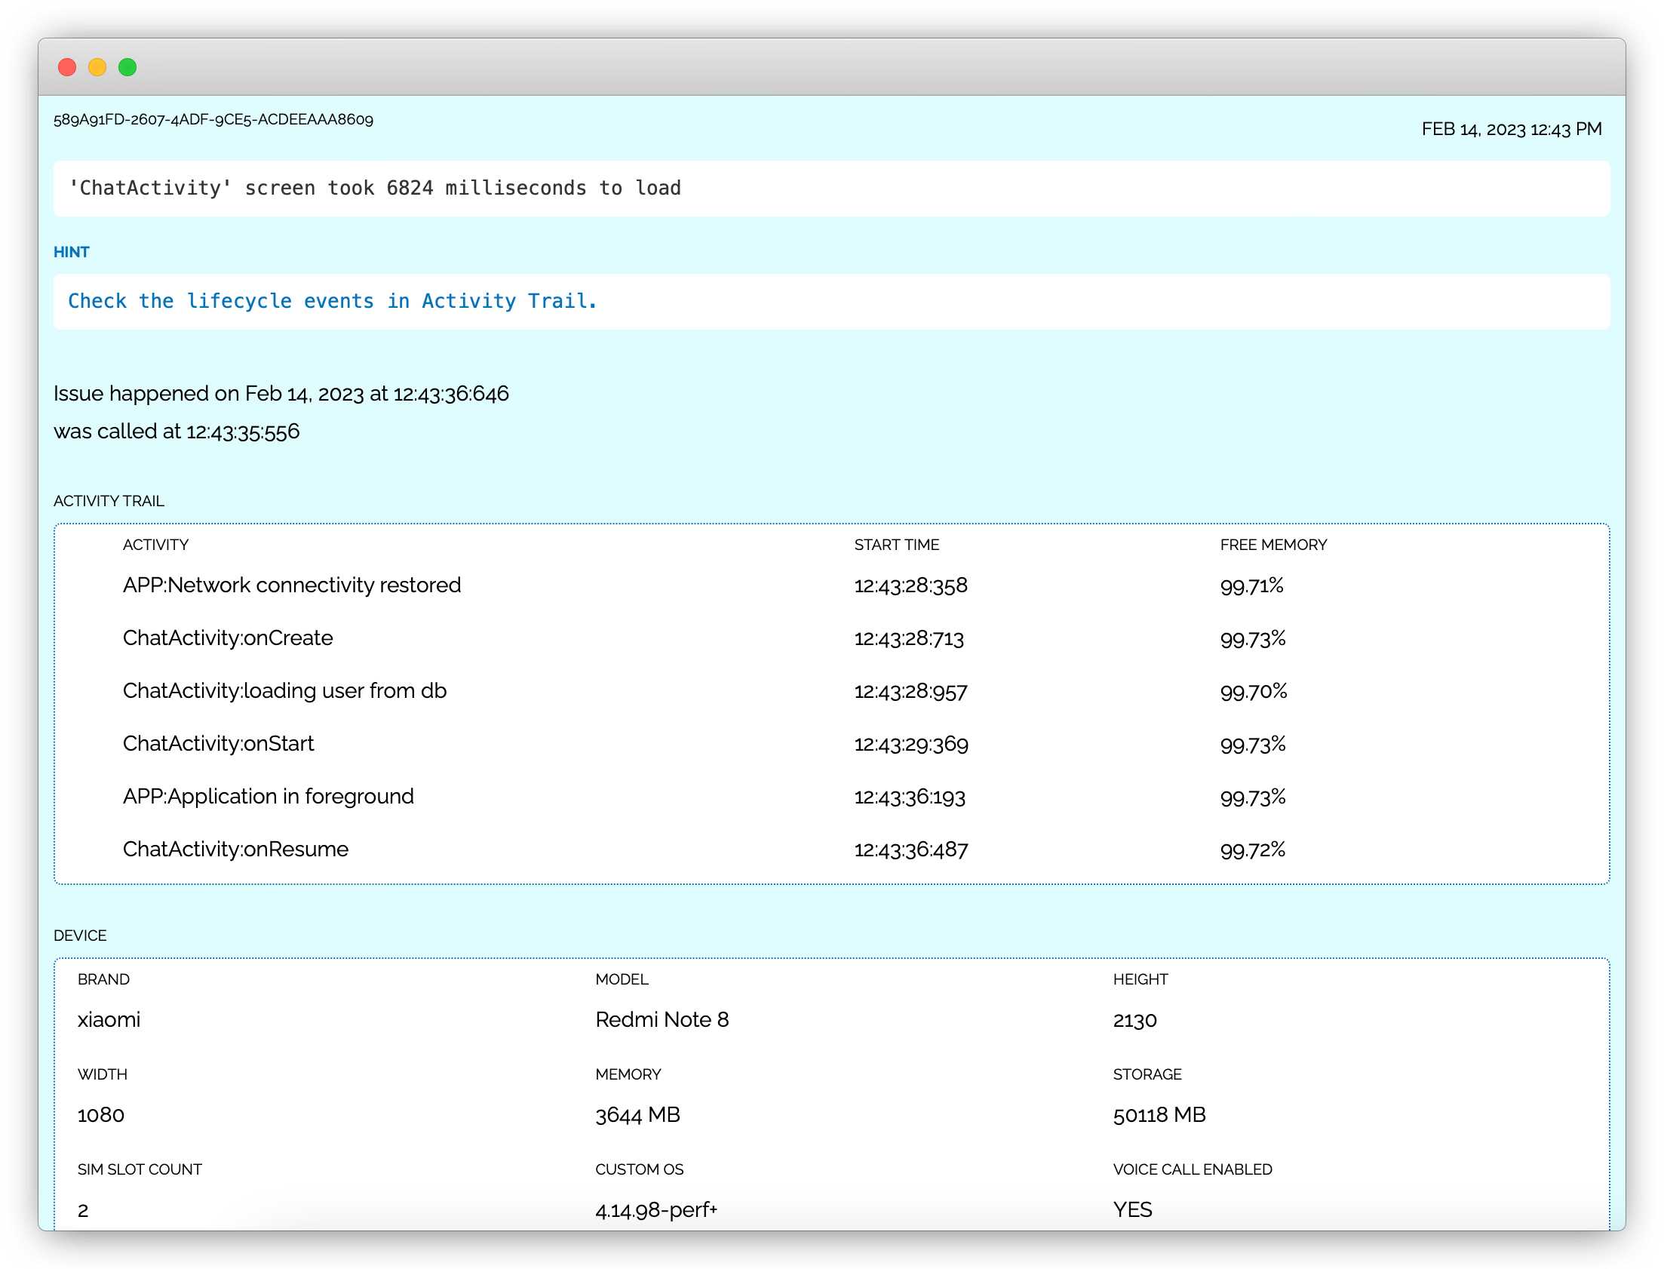1664x1269 pixels.
Task: Click the START TIME column header
Action: click(896, 545)
